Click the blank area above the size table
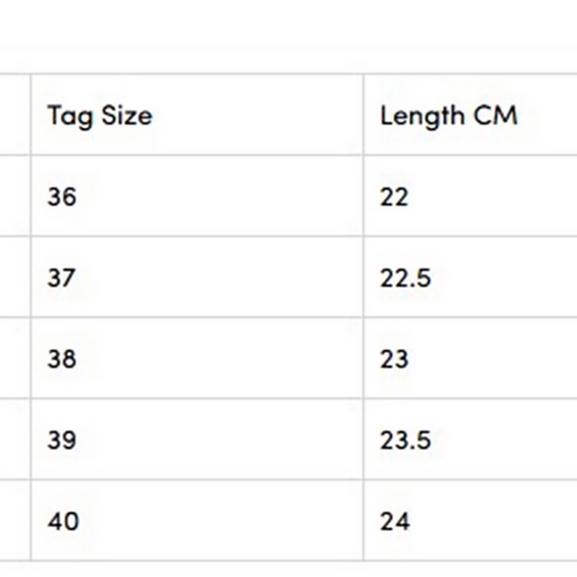Viewport: 577px width, 577px height. coord(288,37)
